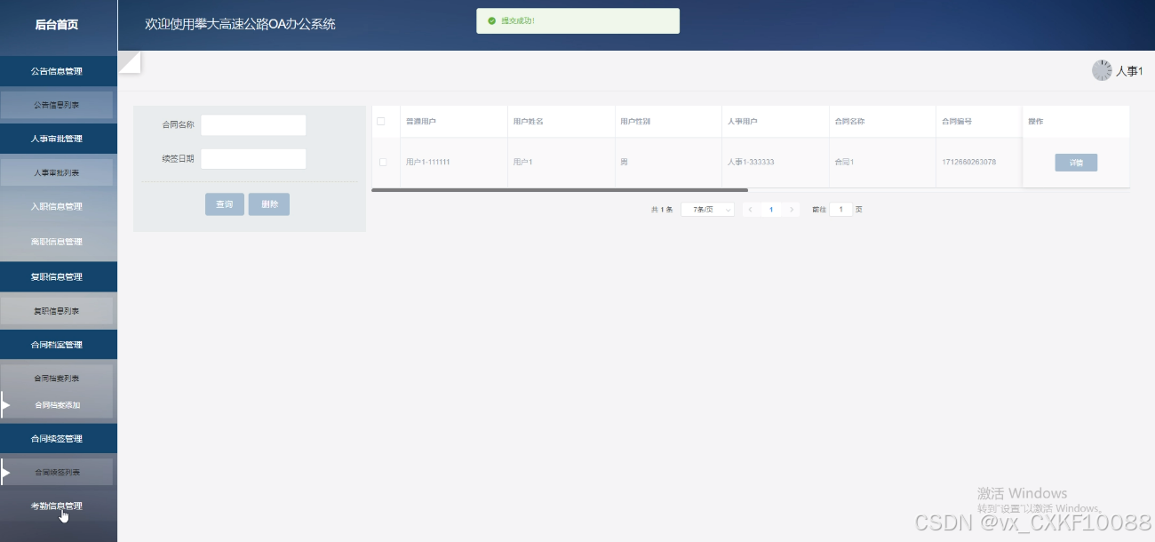Check the row checkbox for 用户1-111111
This screenshot has height=542, width=1155.
[x=383, y=163]
